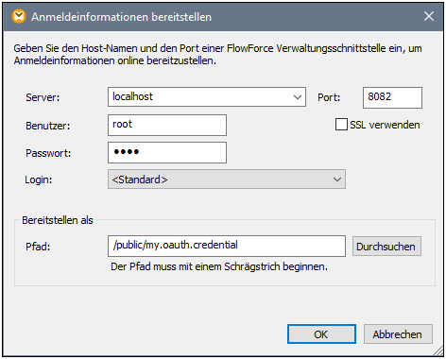The height and width of the screenshot is (359, 446).
Task: Open the Server dropdown arrow
Action: (298, 97)
